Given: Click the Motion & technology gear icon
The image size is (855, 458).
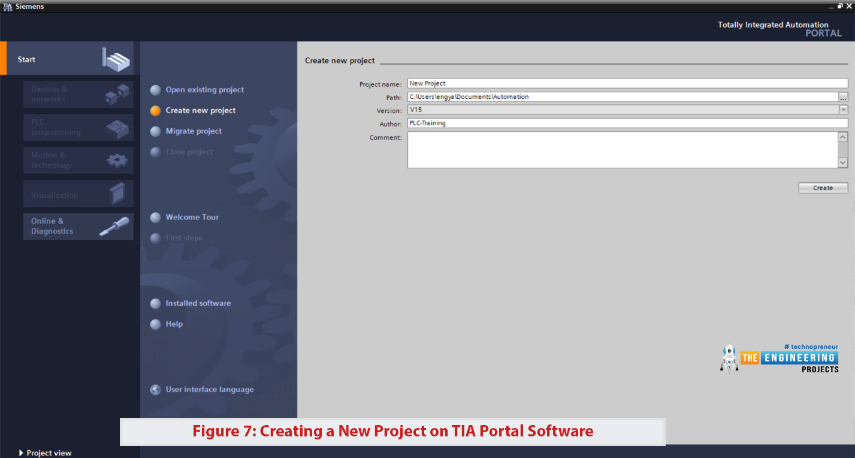Looking at the screenshot, I should pyautogui.click(x=117, y=160).
